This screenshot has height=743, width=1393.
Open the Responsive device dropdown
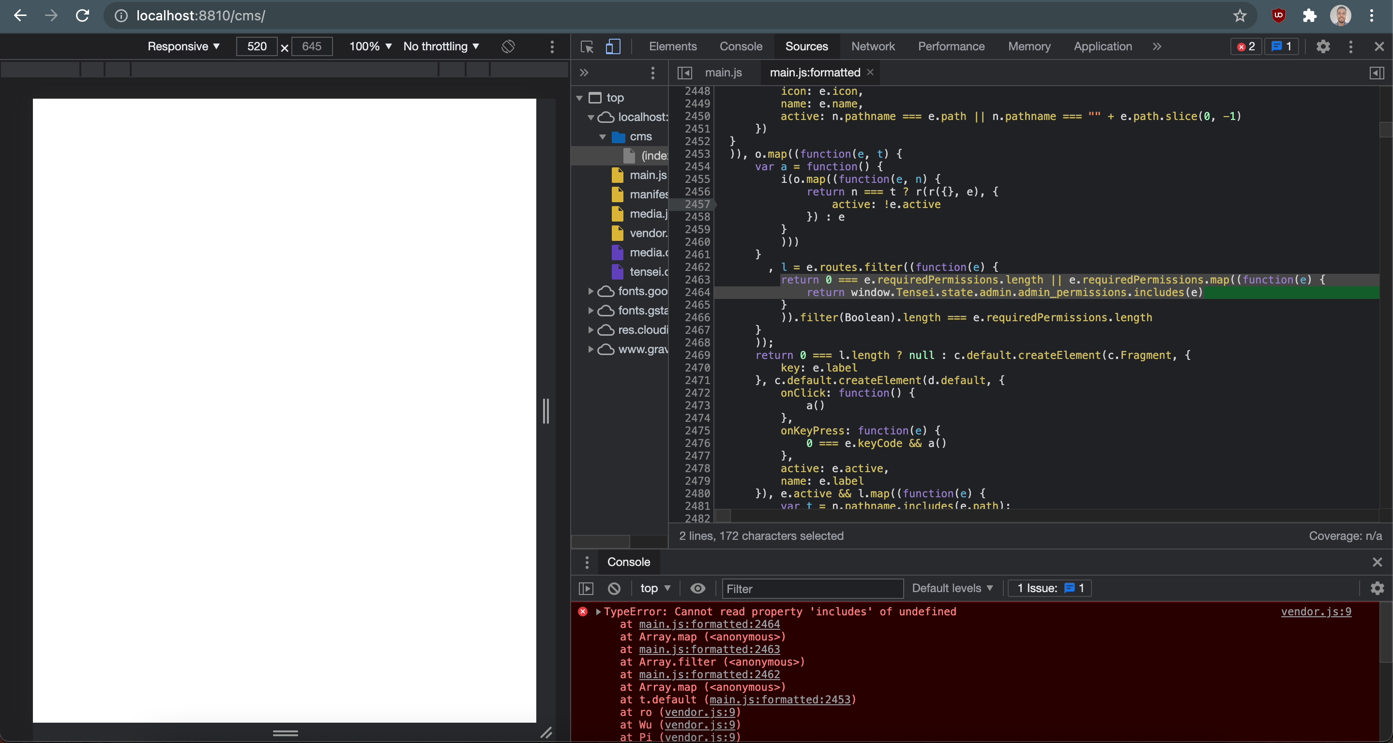183,46
